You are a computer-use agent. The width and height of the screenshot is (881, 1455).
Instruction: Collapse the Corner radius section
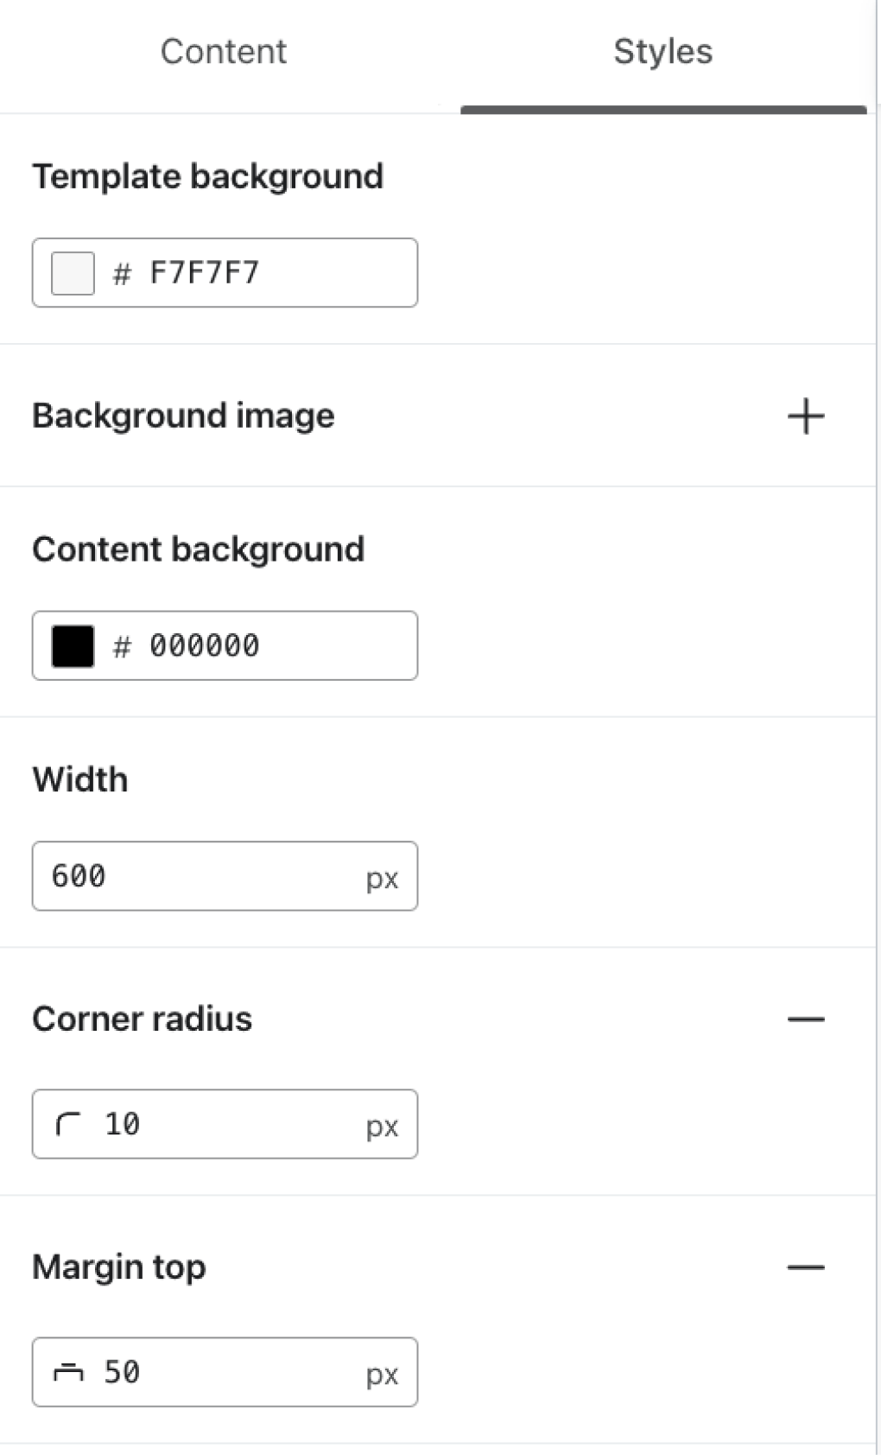pyautogui.click(x=805, y=1020)
